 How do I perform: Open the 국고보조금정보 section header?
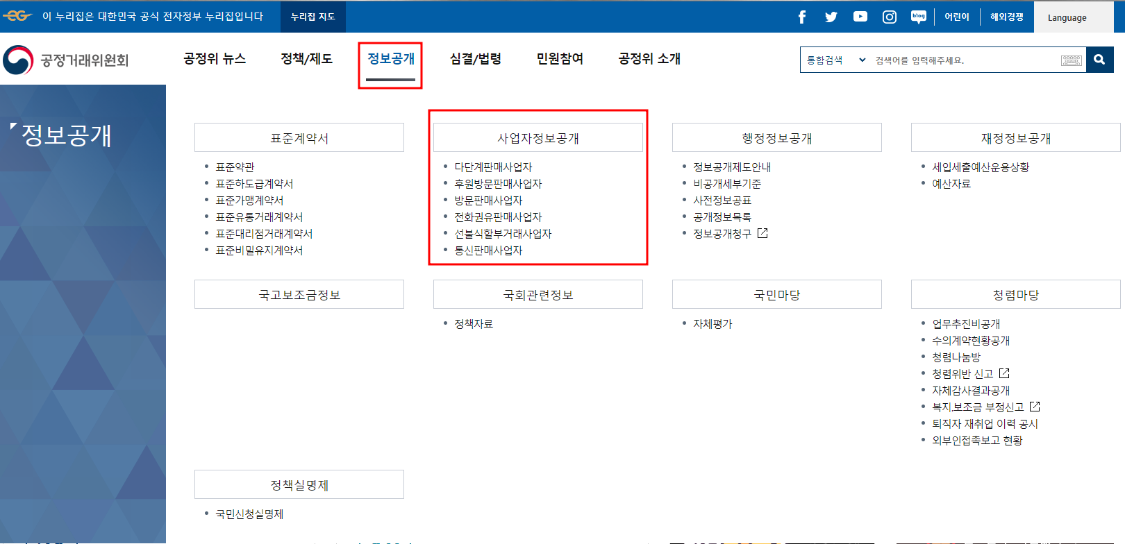(x=299, y=294)
